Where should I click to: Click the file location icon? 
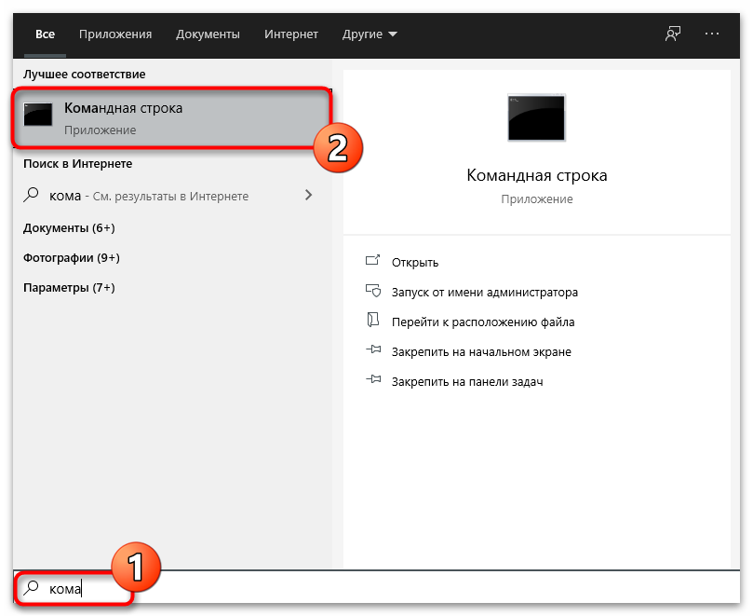(373, 322)
